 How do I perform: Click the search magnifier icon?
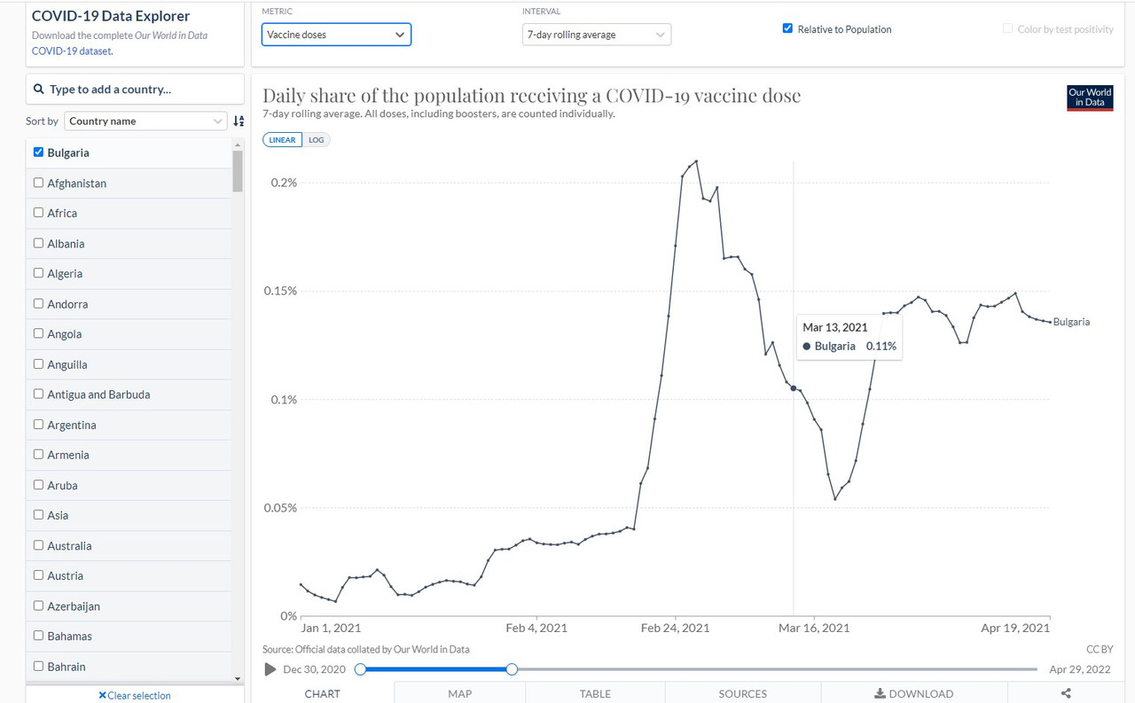click(39, 90)
